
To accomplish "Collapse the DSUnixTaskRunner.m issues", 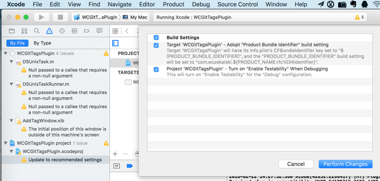I will point(11,84).
